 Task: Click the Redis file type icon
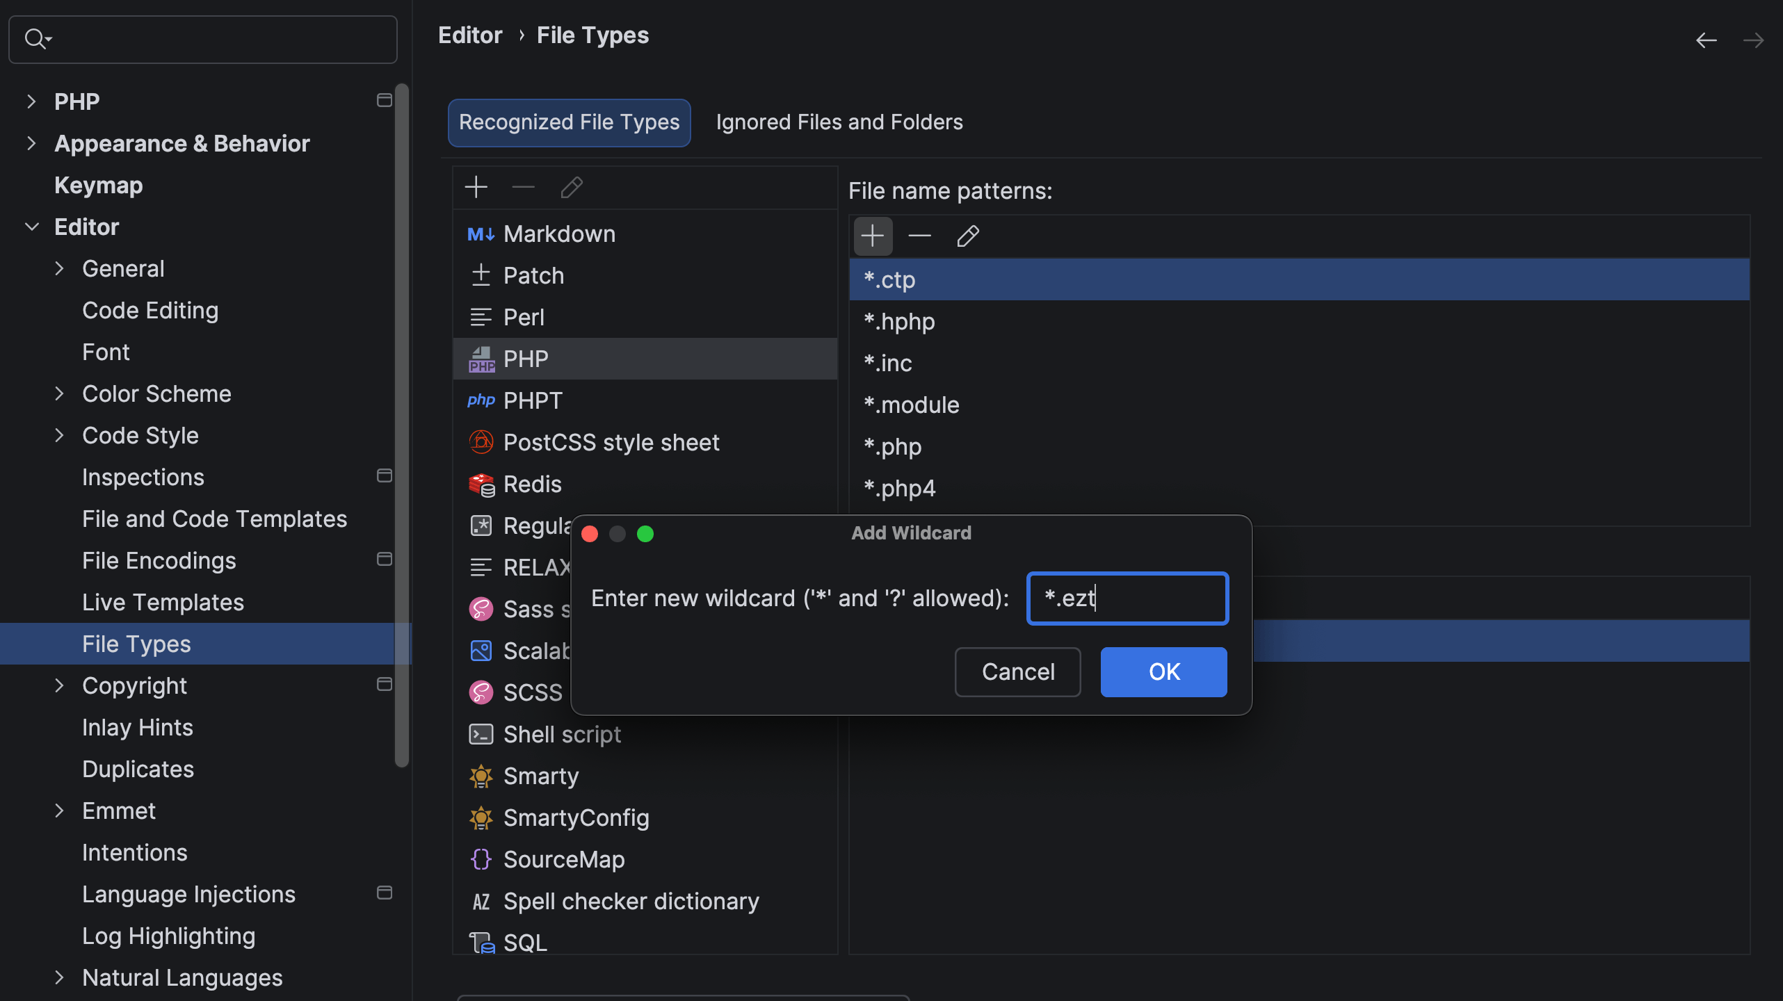coord(481,484)
